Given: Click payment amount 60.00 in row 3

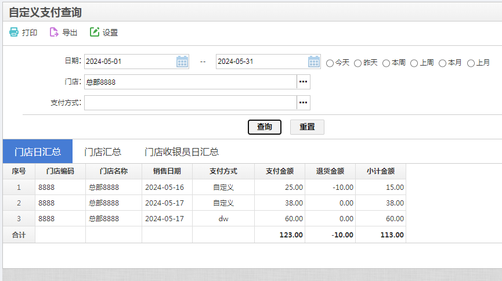Looking at the screenshot, I should 280,218.
